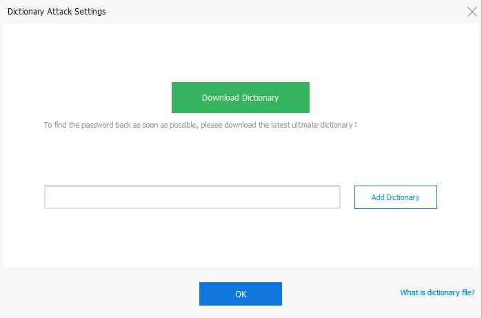
Task: Click the green Download Dictionary button
Action: [x=241, y=97]
